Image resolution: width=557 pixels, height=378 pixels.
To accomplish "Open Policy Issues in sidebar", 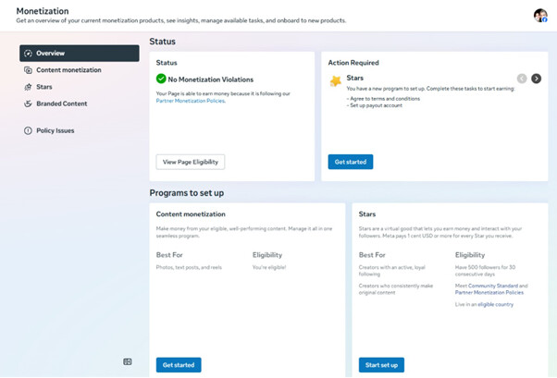I will pyautogui.click(x=80, y=130).
